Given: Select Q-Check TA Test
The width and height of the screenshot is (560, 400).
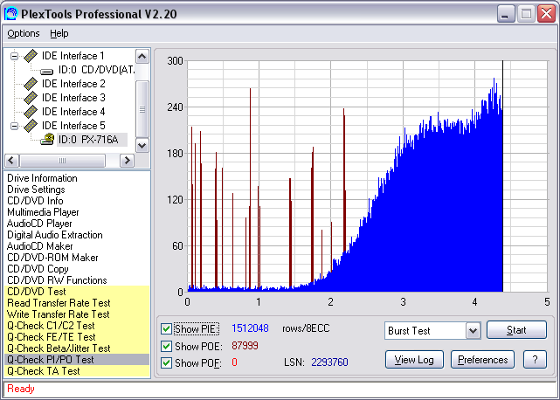Looking at the screenshot, I should pos(77,371).
